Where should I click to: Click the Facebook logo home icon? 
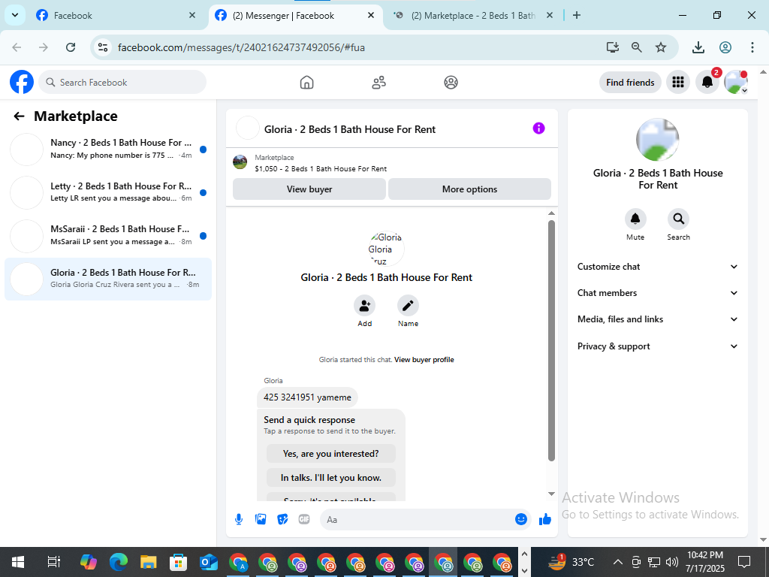[x=22, y=82]
